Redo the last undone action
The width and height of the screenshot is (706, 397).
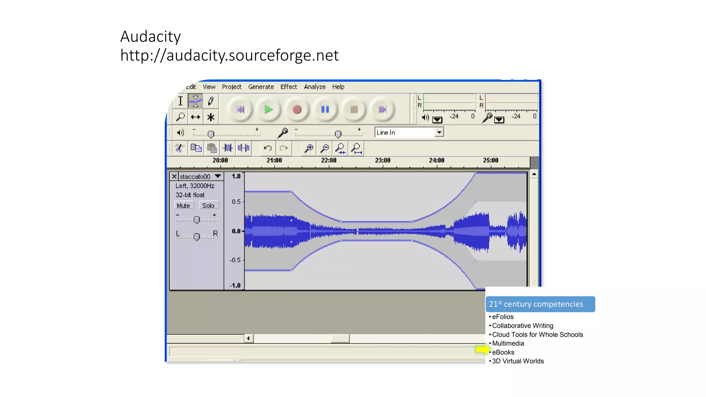click(x=284, y=148)
